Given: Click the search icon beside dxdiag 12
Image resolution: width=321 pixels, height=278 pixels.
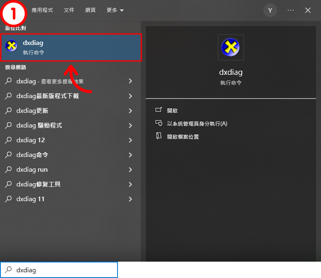Looking at the screenshot, I should click(8, 140).
